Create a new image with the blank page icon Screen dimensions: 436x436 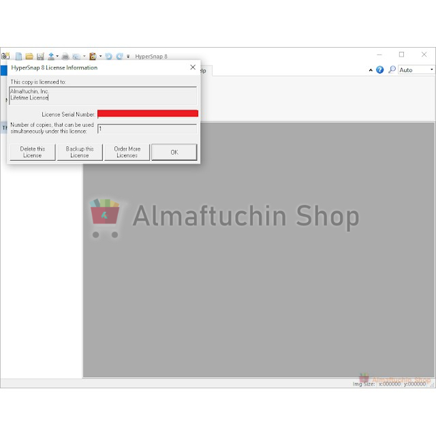click(18, 57)
